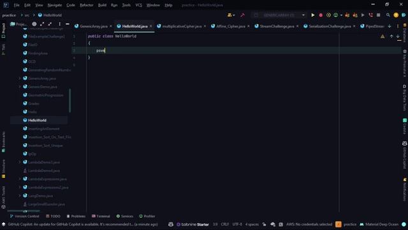The width and height of the screenshot is (408, 230).
Task: Hide the Project panel with minus icon
Action: click(68, 24)
